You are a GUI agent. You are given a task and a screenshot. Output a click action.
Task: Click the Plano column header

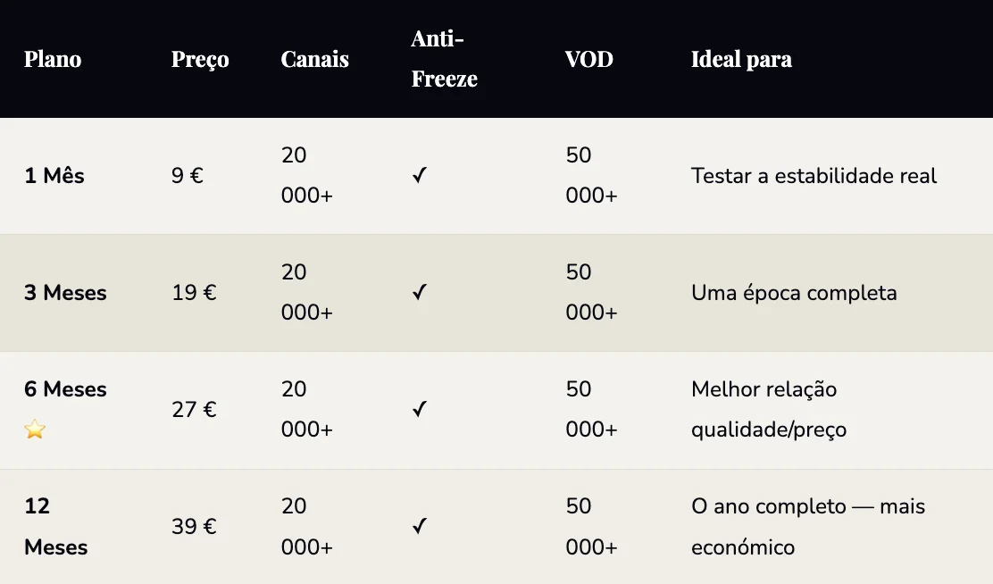tap(53, 59)
